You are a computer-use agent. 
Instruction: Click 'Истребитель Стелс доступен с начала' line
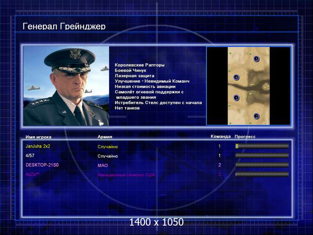158,103
